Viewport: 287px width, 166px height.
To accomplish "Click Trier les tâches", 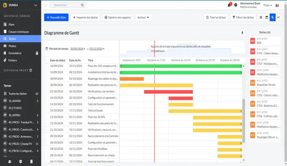I will (216, 17).
